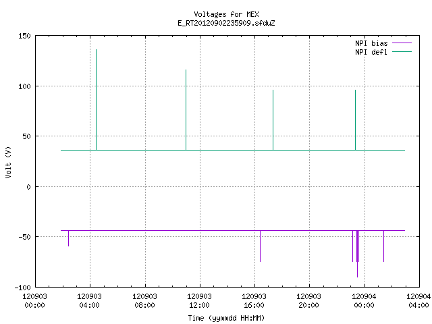Click the x-axis tick '120903 20:00'
Screen dimensions: 432x324
308,301
